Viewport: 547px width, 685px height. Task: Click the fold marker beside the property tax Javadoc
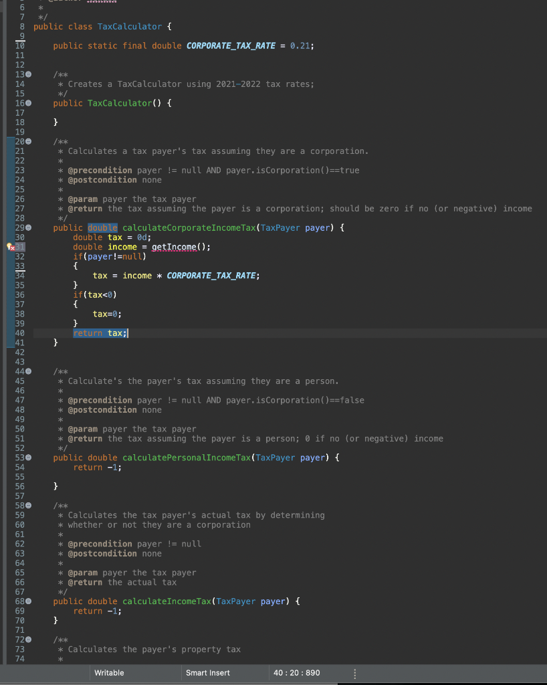point(27,640)
